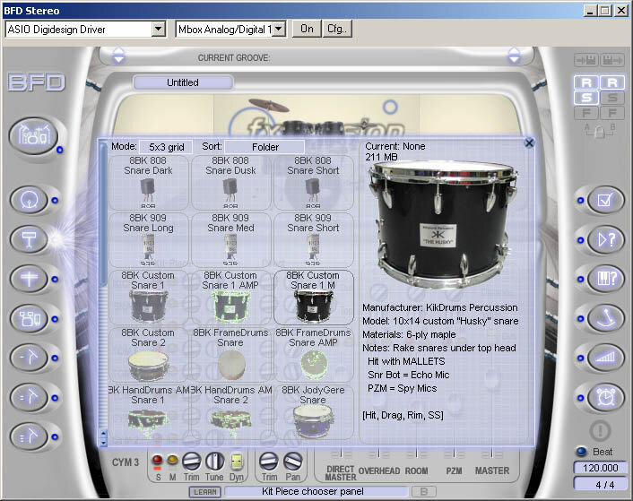Click the CYM 3 Tune knob
The height and width of the screenshot is (501, 633).
[214, 461]
